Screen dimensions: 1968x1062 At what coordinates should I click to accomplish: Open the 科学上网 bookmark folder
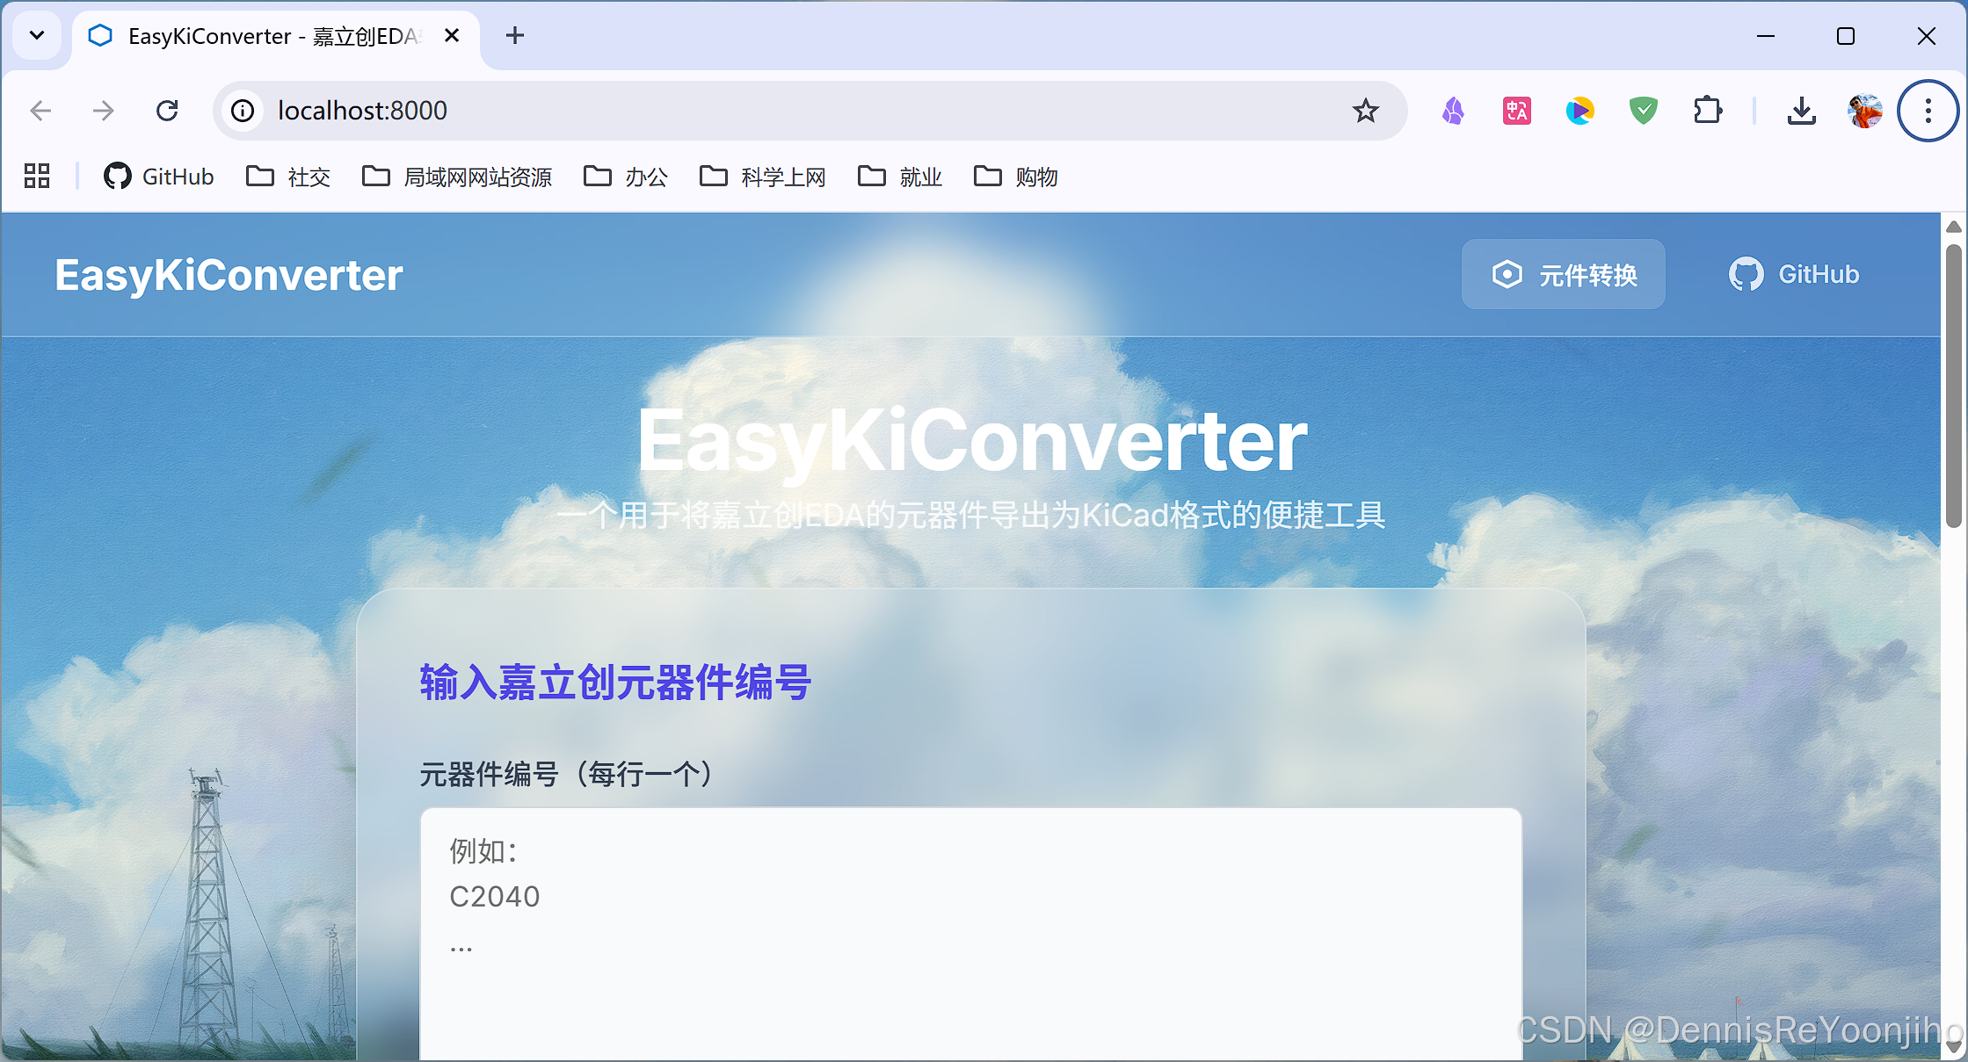pyautogui.click(x=763, y=177)
